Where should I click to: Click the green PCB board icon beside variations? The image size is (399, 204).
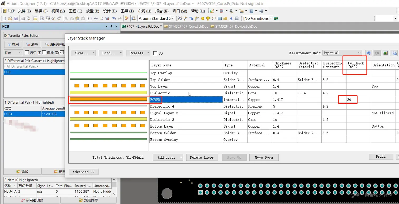click(276, 18)
